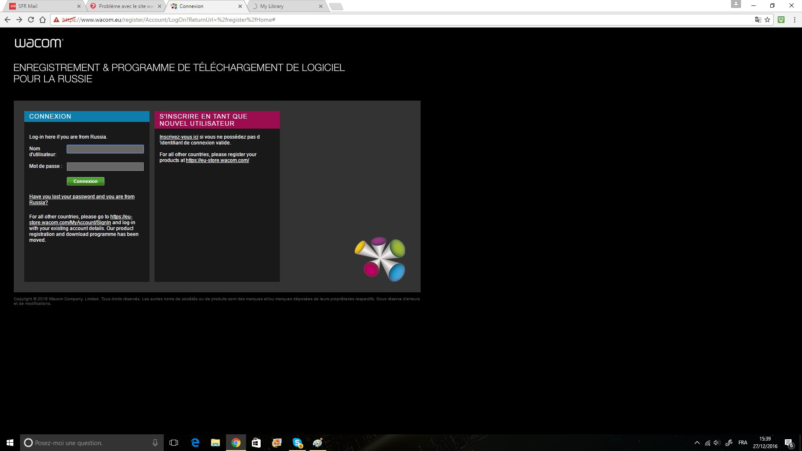
Task: Open the Windows Start menu
Action: [x=10, y=443]
